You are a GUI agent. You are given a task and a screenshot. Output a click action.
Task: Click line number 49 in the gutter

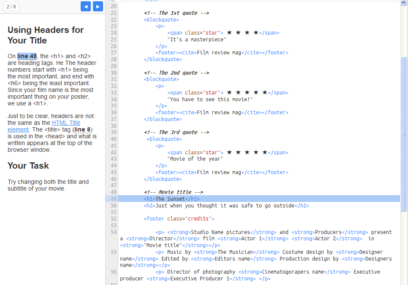[x=114, y=199]
